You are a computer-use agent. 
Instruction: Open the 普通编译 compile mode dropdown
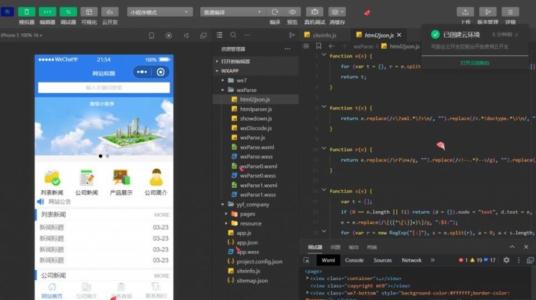tap(232, 12)
